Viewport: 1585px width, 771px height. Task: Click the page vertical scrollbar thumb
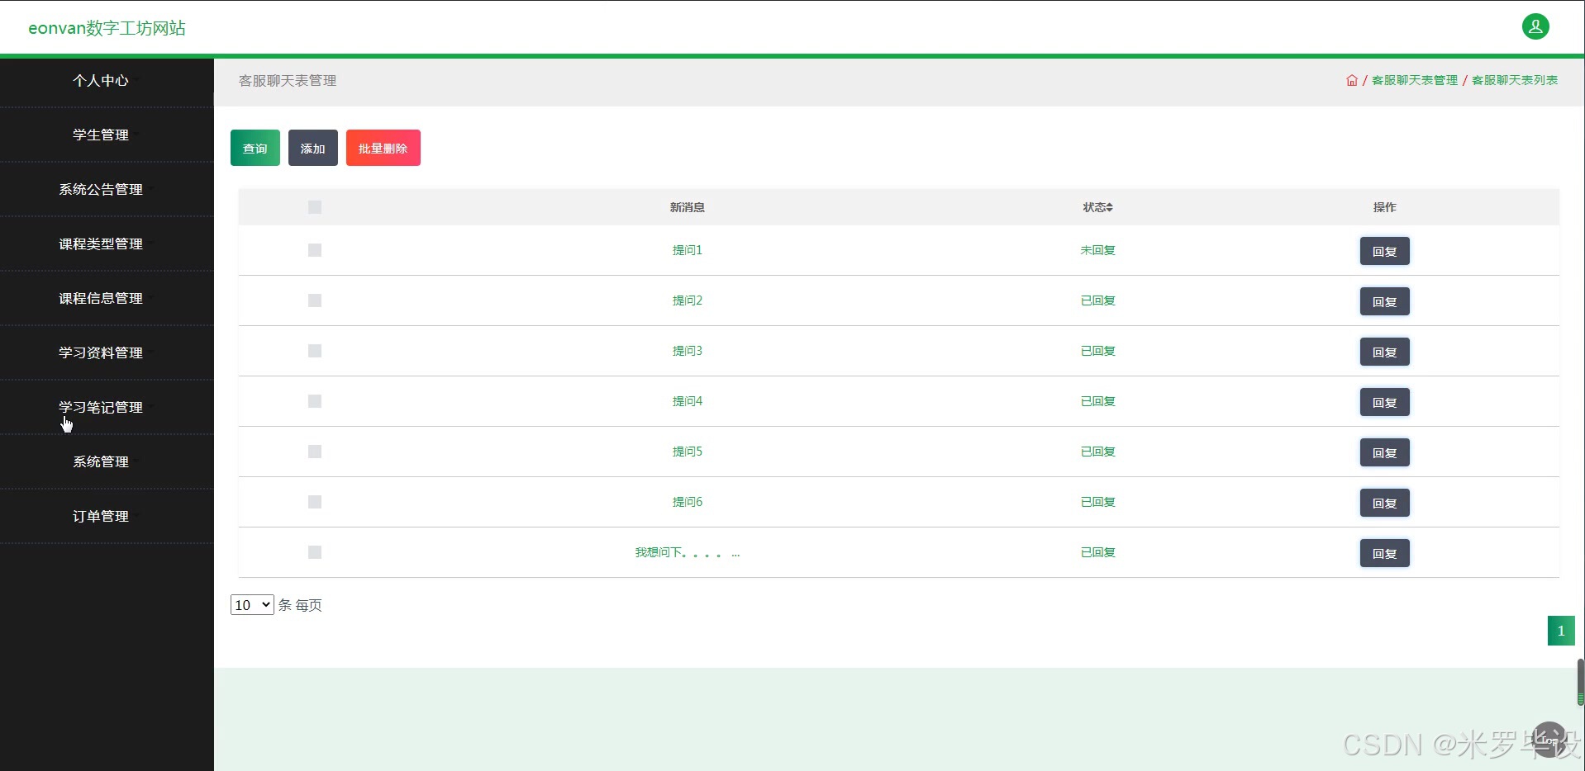(x=1580, y=682)
